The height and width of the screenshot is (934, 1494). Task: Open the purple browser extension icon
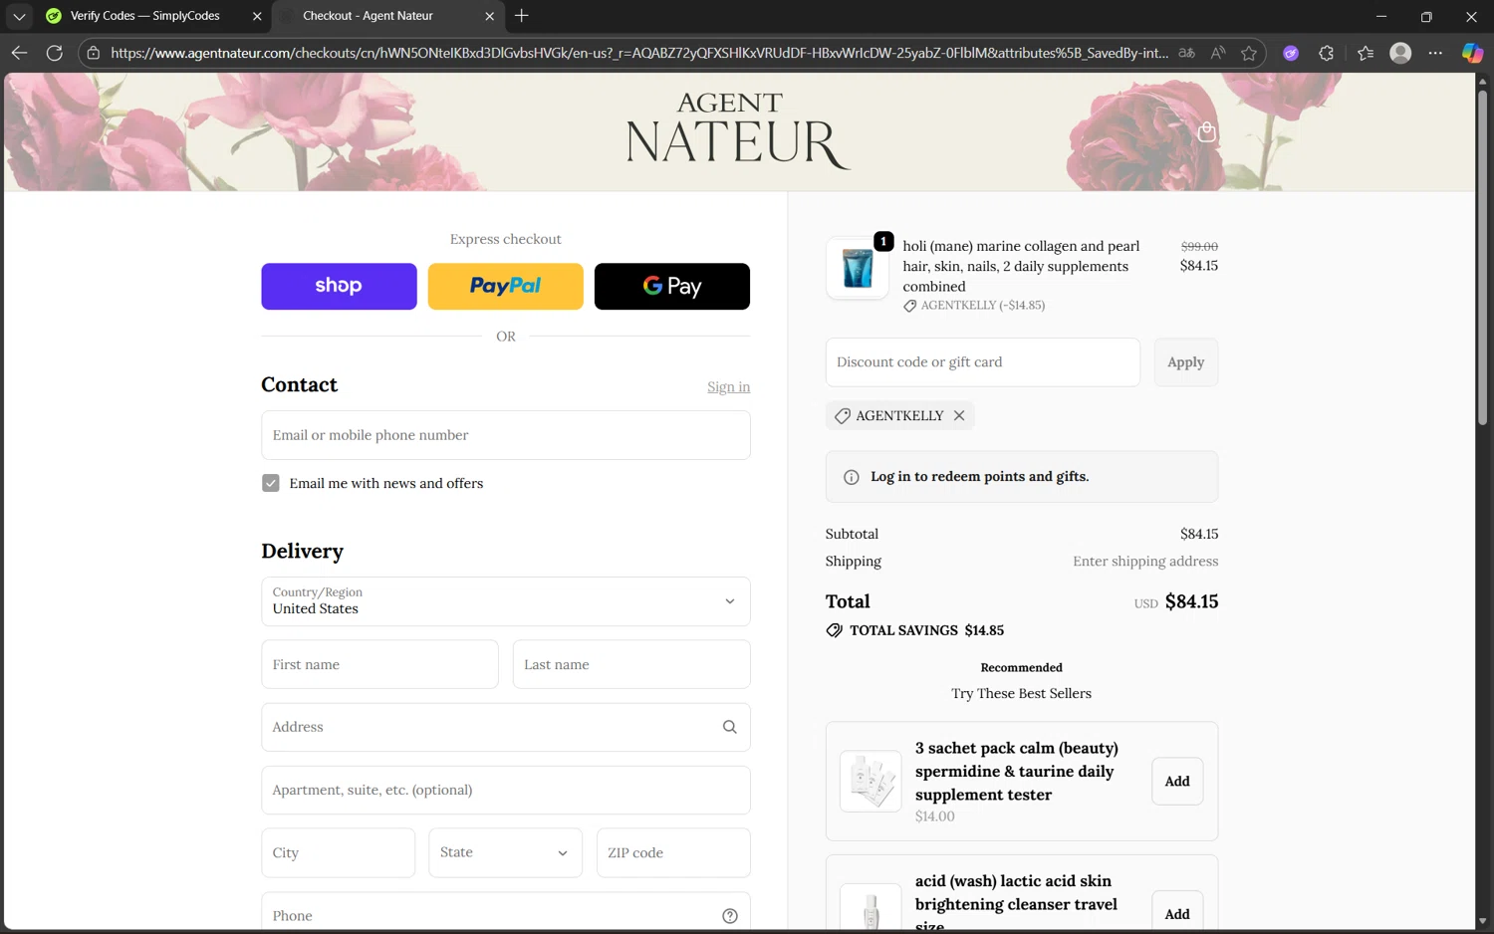[x=1291, y=53]
